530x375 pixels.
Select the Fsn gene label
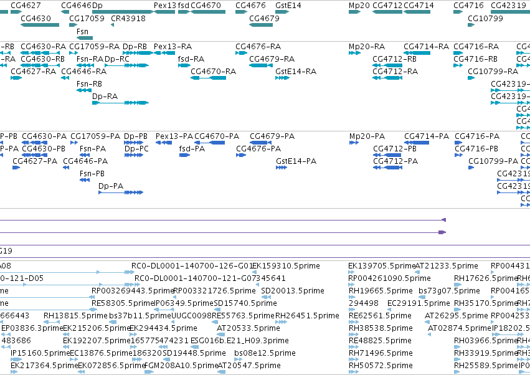coord(82,31)
